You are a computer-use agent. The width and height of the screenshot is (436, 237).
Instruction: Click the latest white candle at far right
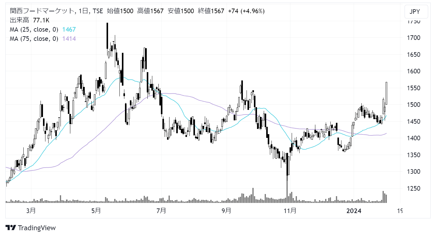tap(386, 93)
